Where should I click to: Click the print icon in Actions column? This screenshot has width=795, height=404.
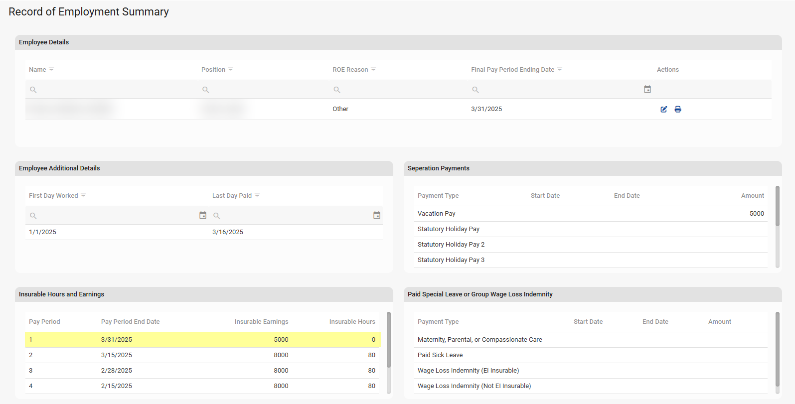tap(678, 109)
